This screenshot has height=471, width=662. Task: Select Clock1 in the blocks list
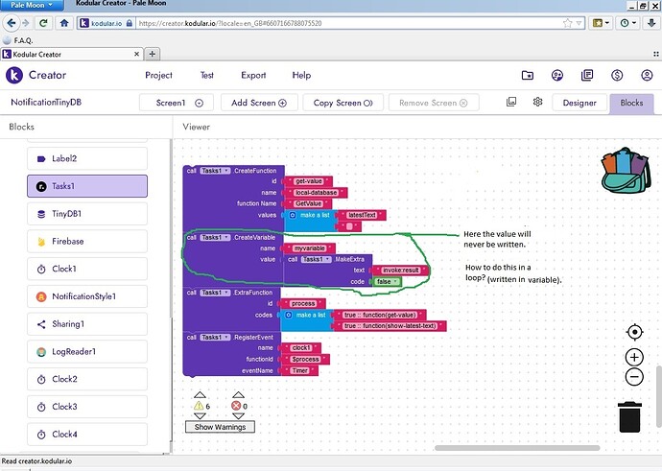click(87, 269)
